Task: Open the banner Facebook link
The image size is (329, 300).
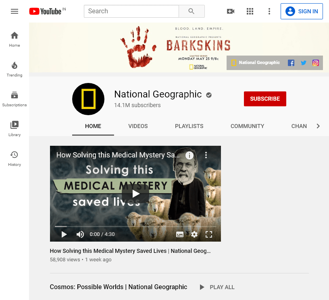Action: click(291, 63)
